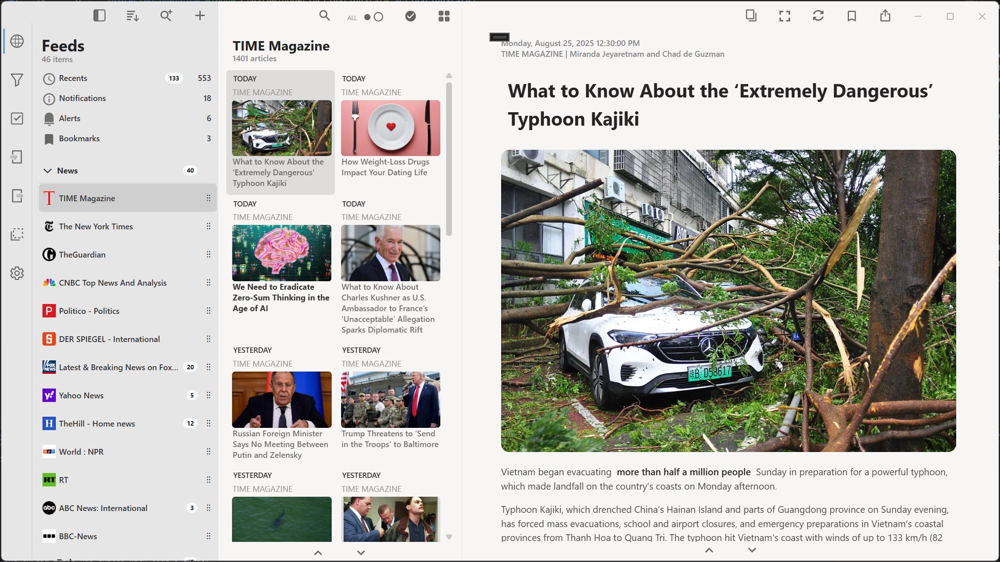This screenshot has width=1000, height=562.
Task: Jump to next article in reader
Action: [752, 550]
